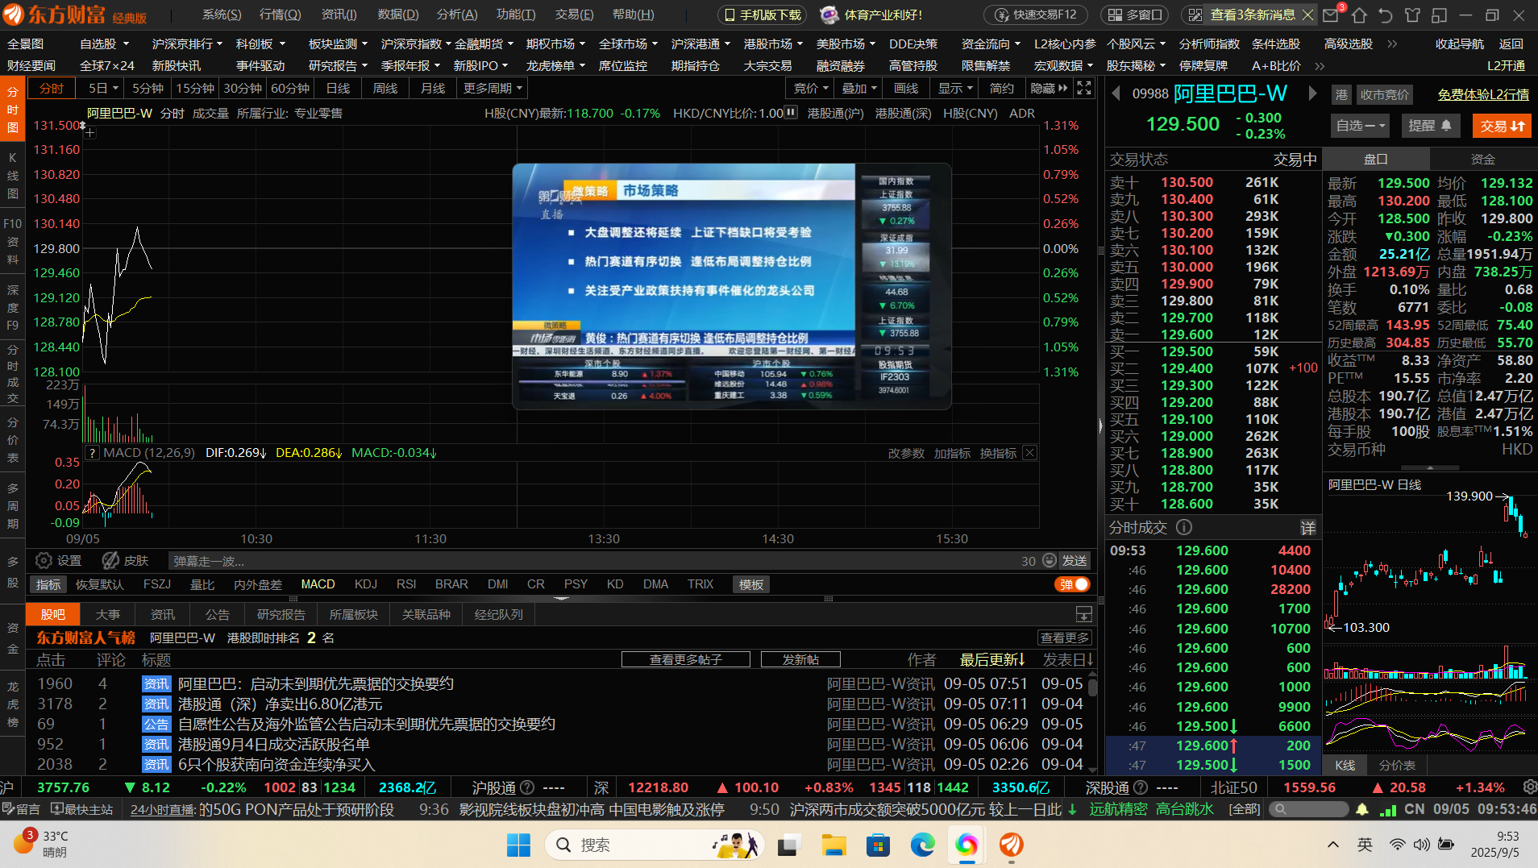Screen dimensions: 1538x868
Task: Click the fullscreen expand icon above chart
Action: (x=1084, y=88)
